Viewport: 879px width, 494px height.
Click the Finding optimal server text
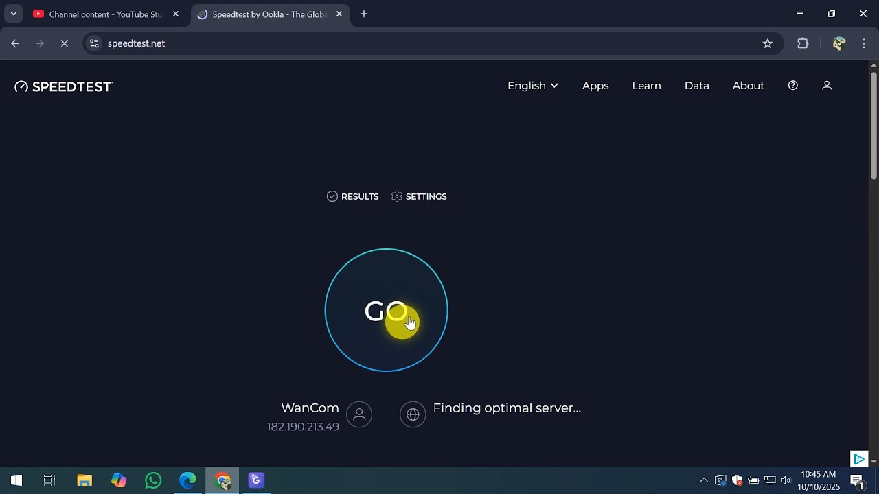(x=507, y=408)
